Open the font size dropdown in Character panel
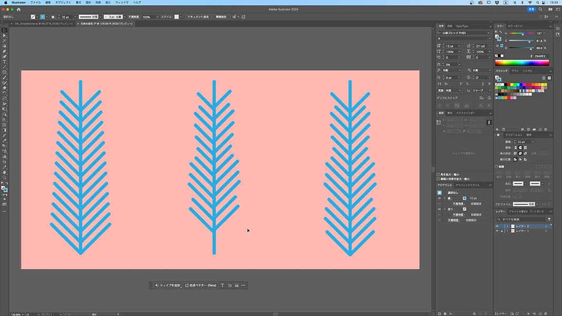Viewport: 562px width, 316px height. [x=459, y=46]
